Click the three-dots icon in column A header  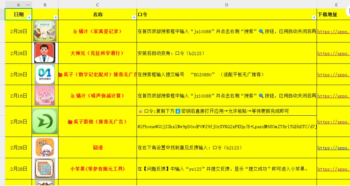point(28,5)
